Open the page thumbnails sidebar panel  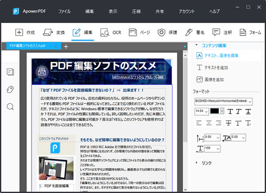coord(10,72)
